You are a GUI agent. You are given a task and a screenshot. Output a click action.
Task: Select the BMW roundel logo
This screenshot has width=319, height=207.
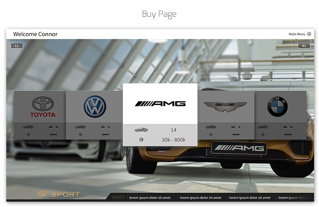pos(278,107)
